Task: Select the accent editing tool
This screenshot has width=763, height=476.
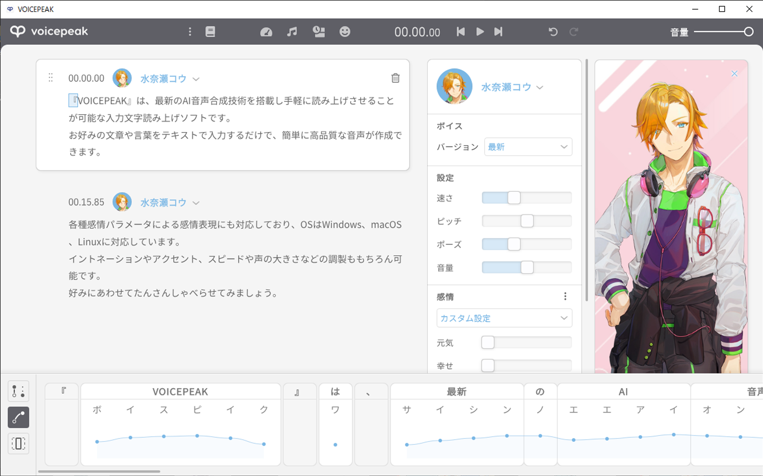Action: (x=18, y=391)
